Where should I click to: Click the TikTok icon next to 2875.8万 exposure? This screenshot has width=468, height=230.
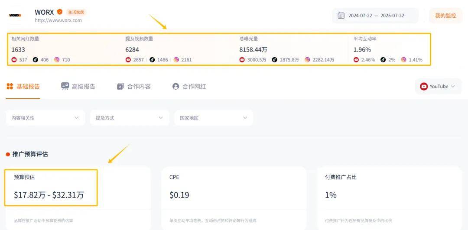(x=275, y=60)
